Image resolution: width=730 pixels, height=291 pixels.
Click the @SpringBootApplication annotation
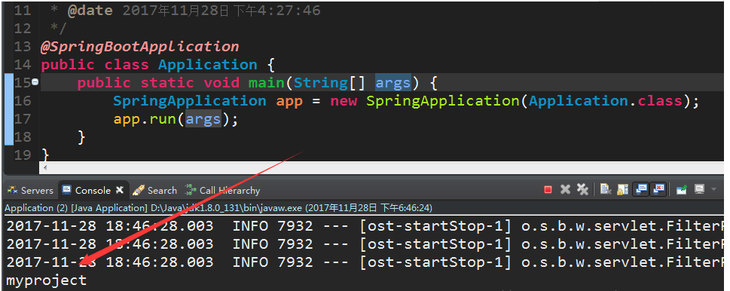coord(140,47)
